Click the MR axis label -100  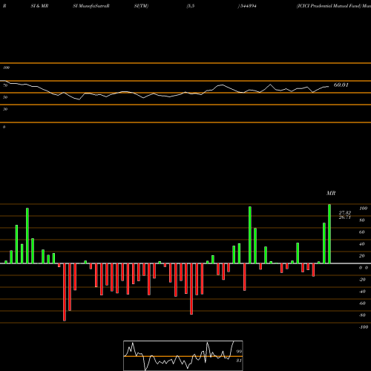coord(364,327)
